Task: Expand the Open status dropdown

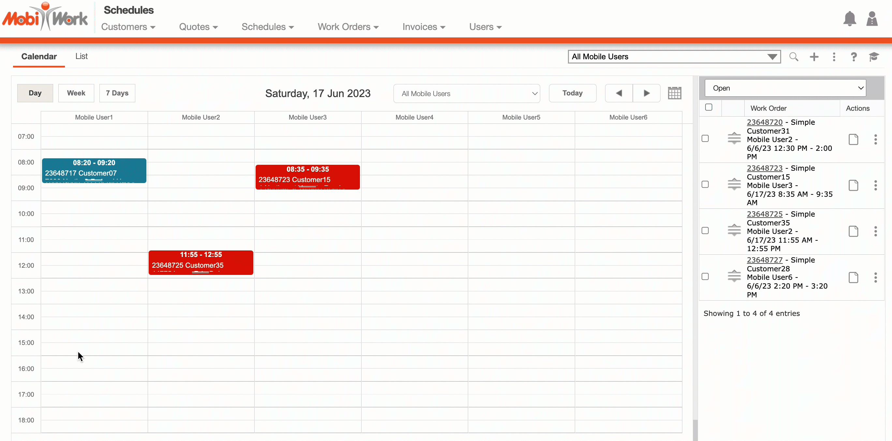Action: [x=785, y=88]
